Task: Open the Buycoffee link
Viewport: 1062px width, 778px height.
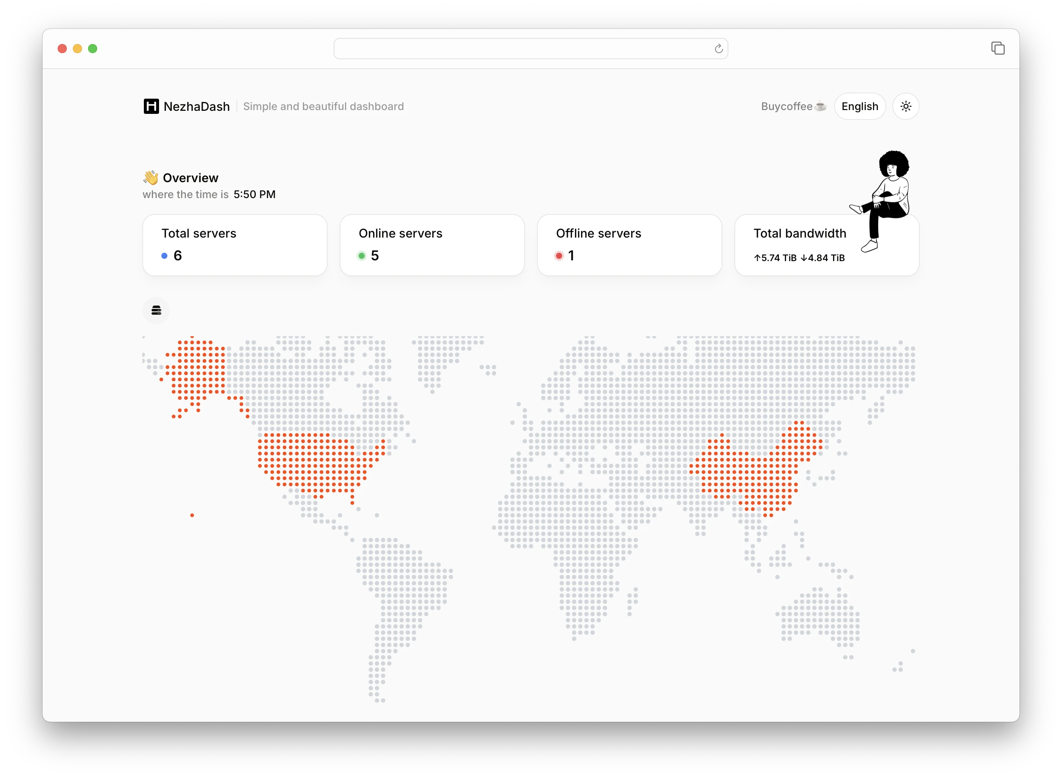Action: 793,106
